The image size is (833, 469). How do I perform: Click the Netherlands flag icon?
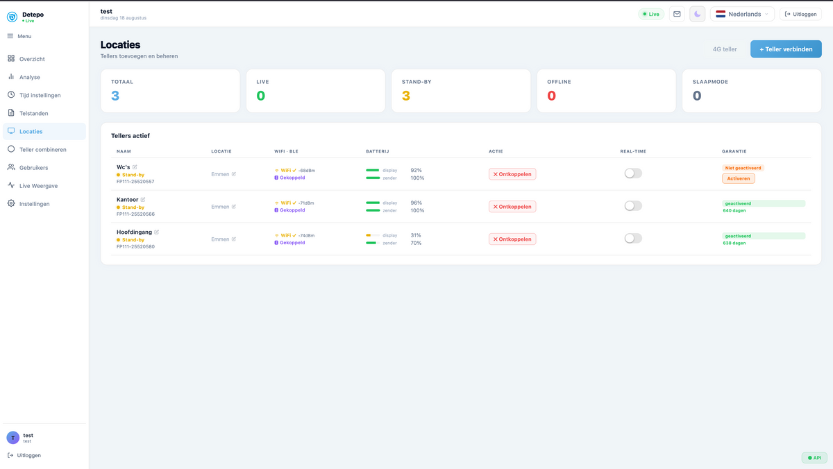click(721, 14)
